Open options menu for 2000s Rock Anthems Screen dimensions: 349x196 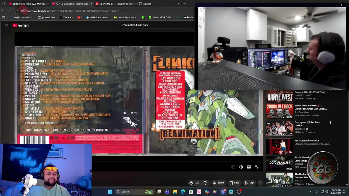(x=330, y=106)
